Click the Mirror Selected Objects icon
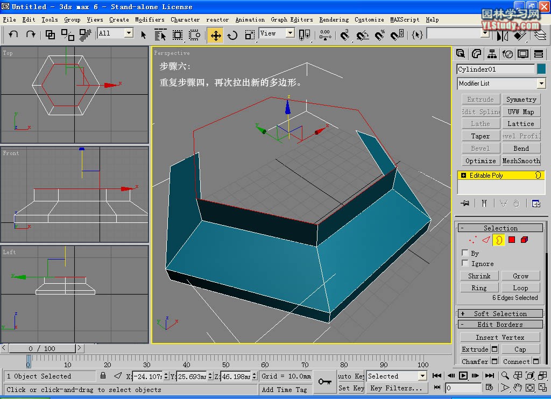 [503, 35]
